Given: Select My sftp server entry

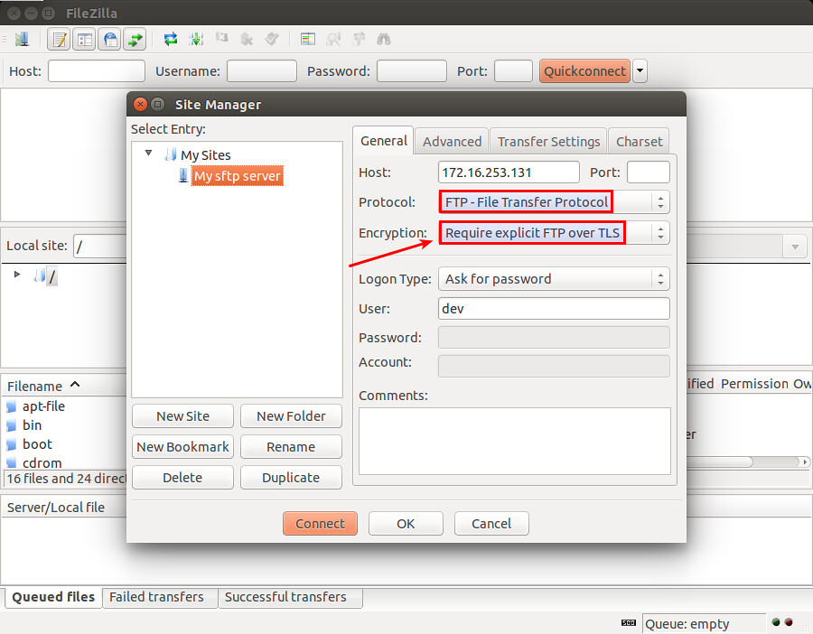Looking at the screenshot, I should pos(238,176).
